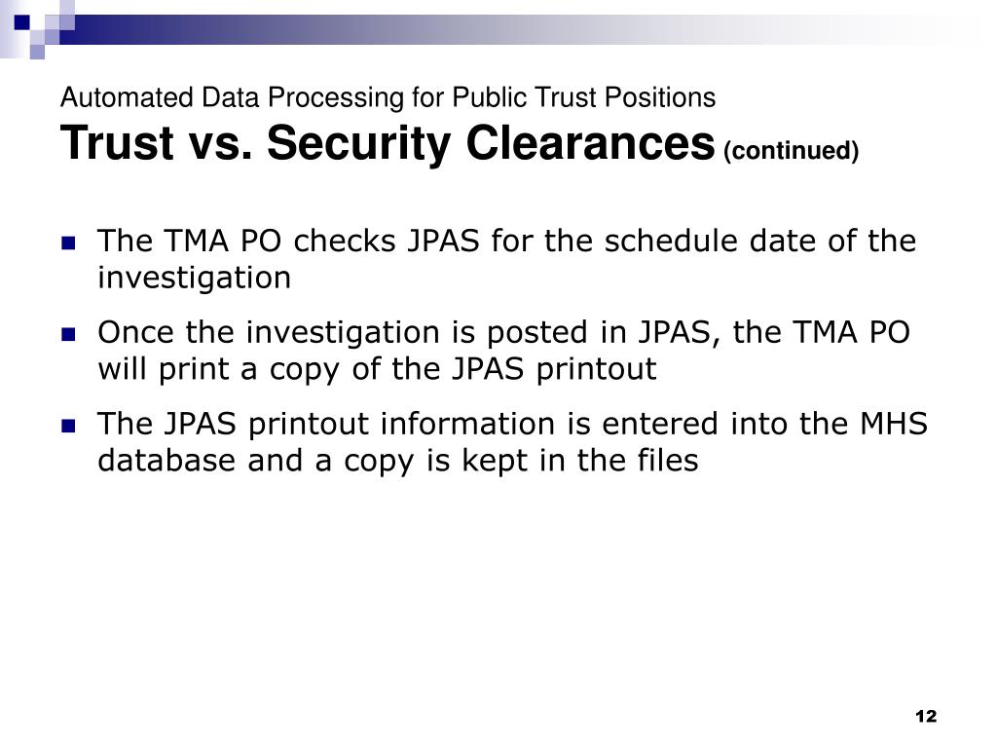
Task: Select the title Trust vs. Security Clearances
Action: tap(388, 142)
